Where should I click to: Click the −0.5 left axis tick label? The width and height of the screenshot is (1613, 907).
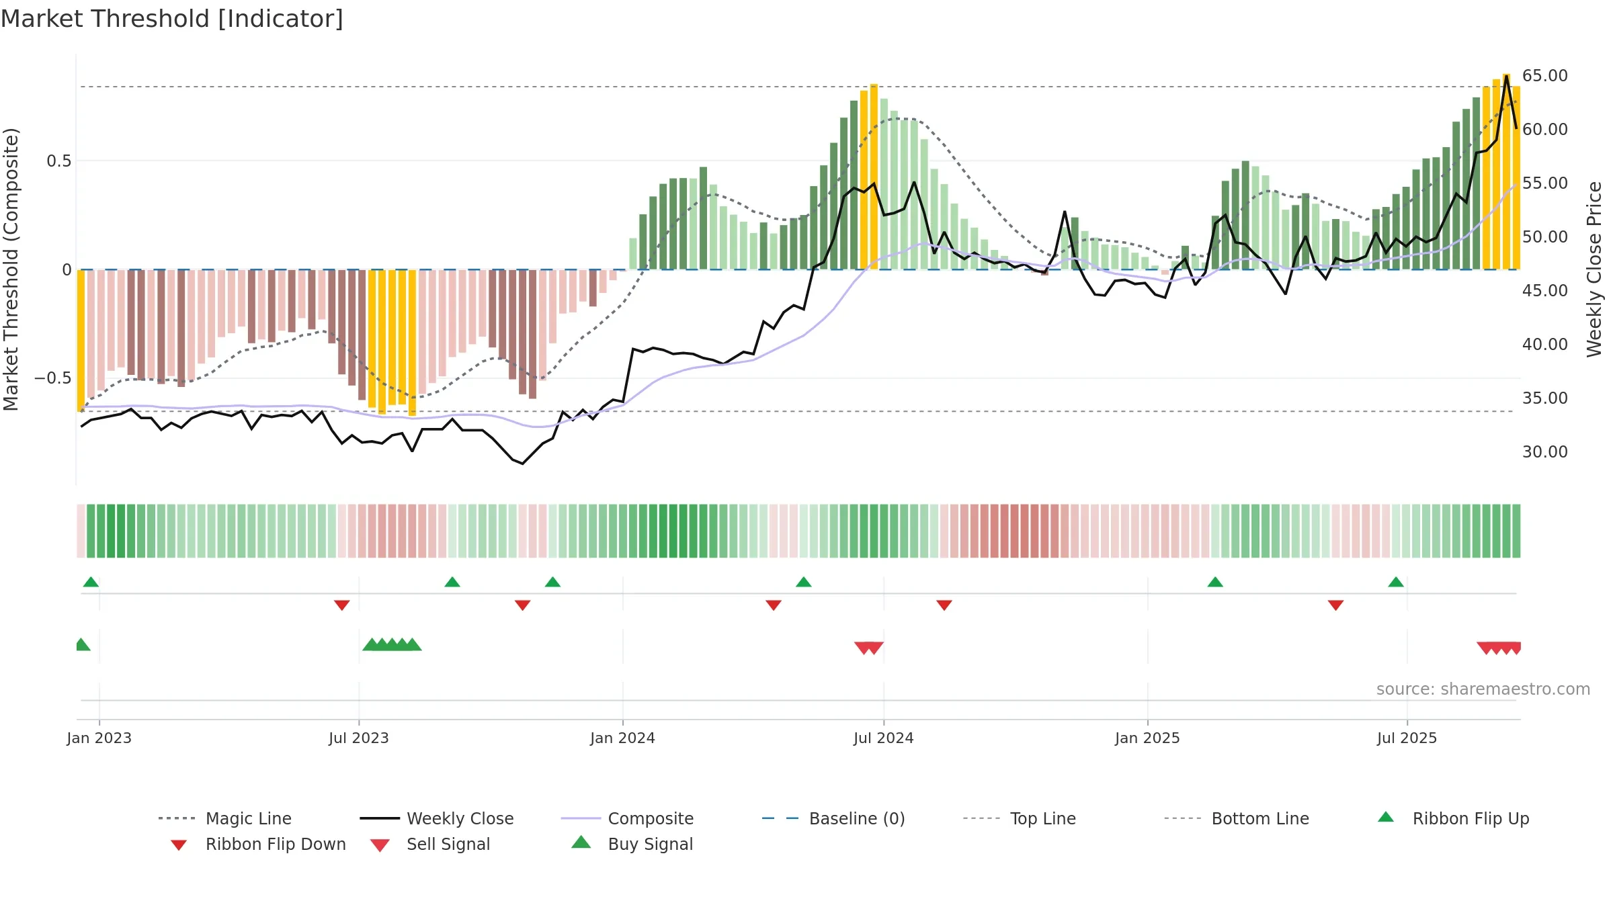[53, 378]
